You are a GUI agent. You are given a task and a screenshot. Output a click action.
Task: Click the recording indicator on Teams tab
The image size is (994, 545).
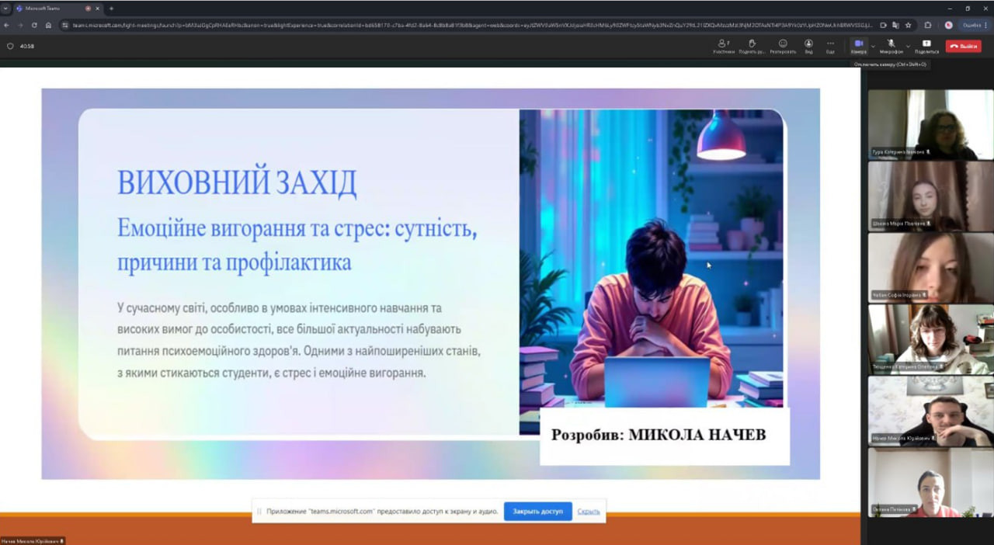pyautogui.click(x=87, y=8)
